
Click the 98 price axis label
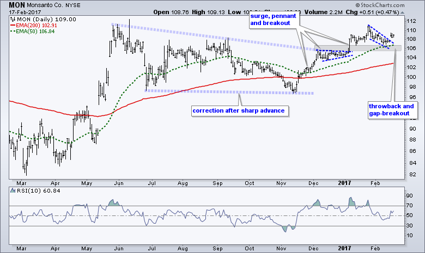pos(412,87)
